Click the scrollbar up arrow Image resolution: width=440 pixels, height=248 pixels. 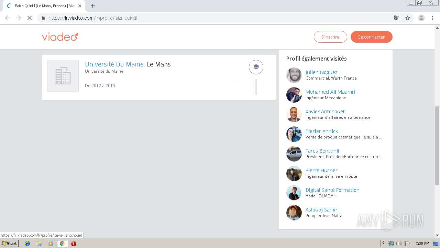437,27
